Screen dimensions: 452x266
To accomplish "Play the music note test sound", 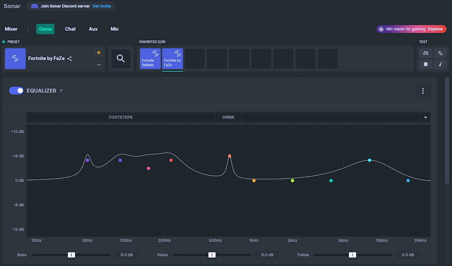I will (440, 64).
